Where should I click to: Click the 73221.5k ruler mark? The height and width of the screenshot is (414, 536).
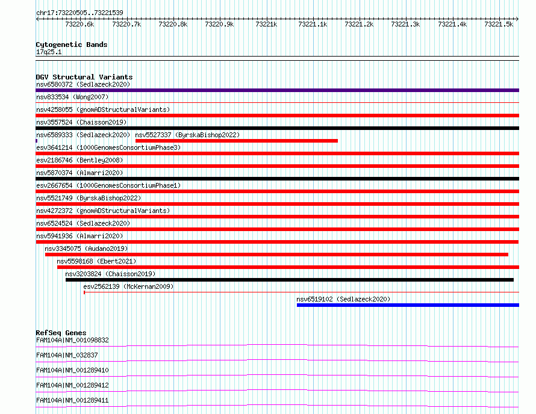coord(499,24)
